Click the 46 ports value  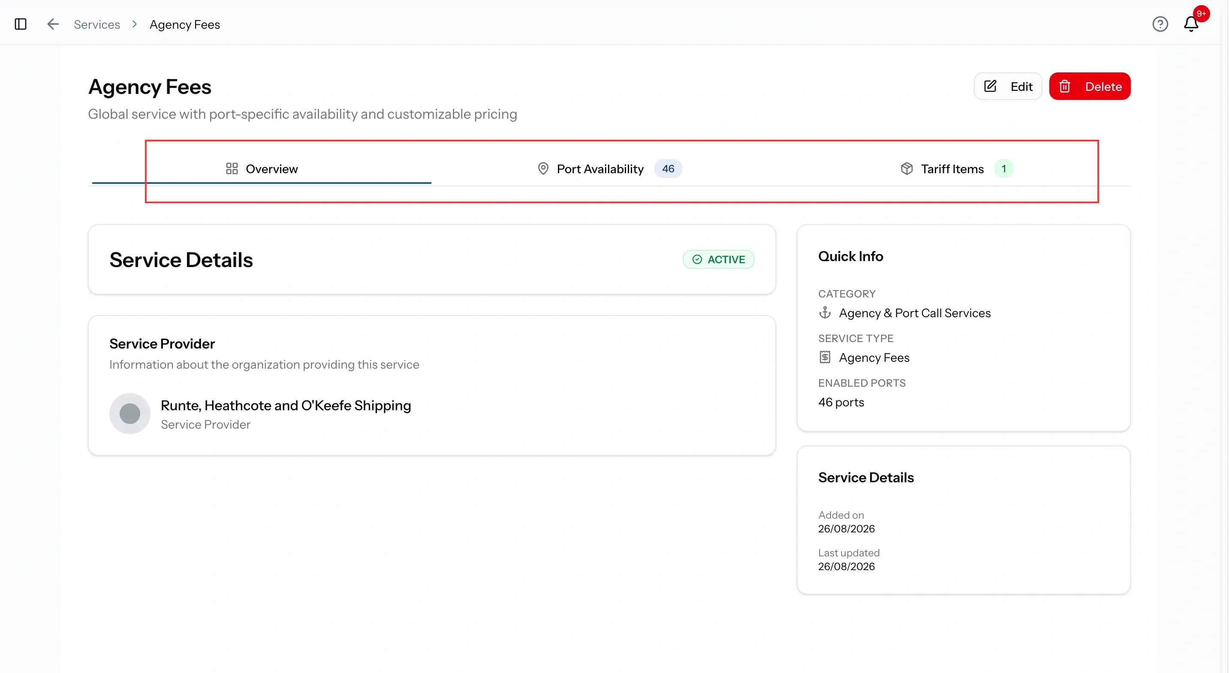pyautogui.click(x=841, y=403)
